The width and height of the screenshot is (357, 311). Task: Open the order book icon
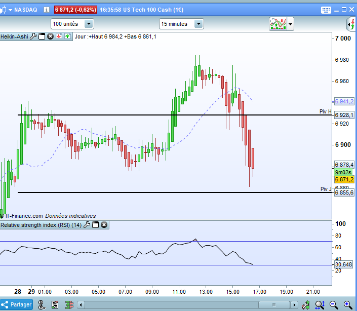click(69, 304)
